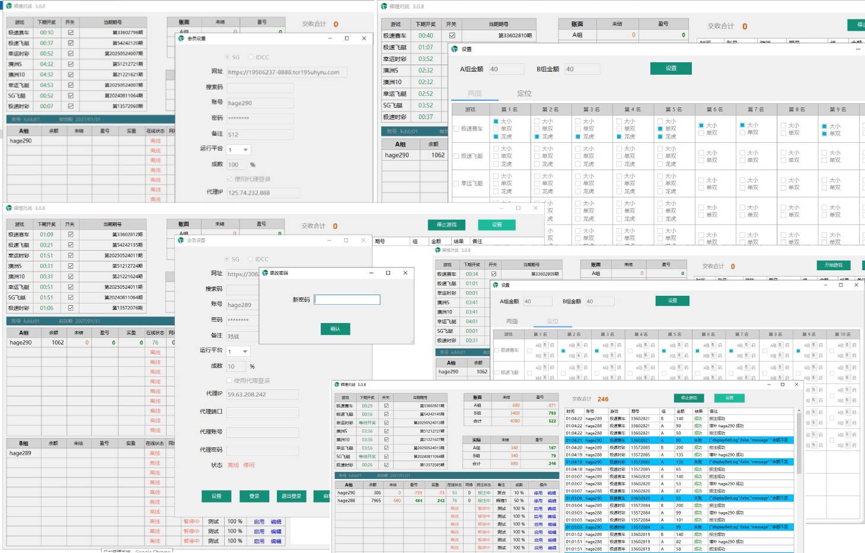Click logo of window showing 交收合计 246
The image size is (865, 553).
click(337, 385)
